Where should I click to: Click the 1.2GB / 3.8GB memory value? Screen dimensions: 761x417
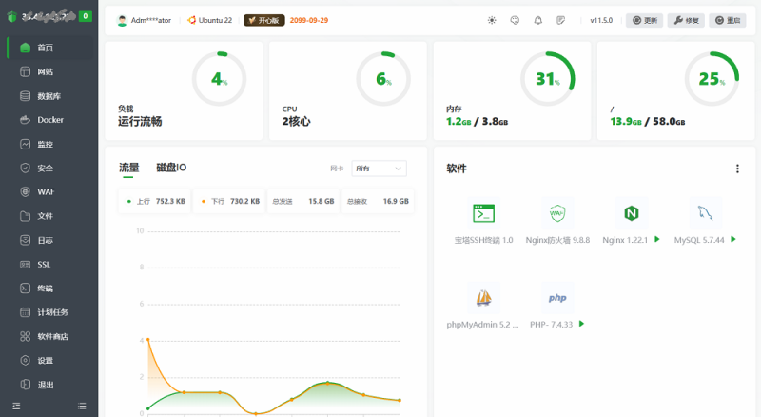tap(478, 121)
